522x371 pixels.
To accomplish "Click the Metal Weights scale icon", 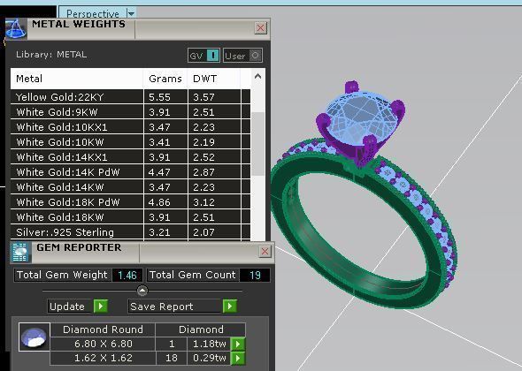I will click(16, 28).
